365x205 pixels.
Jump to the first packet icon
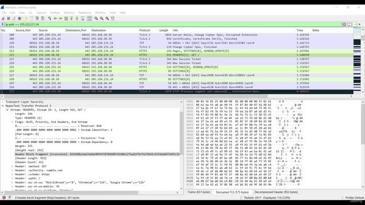(71, 18)
